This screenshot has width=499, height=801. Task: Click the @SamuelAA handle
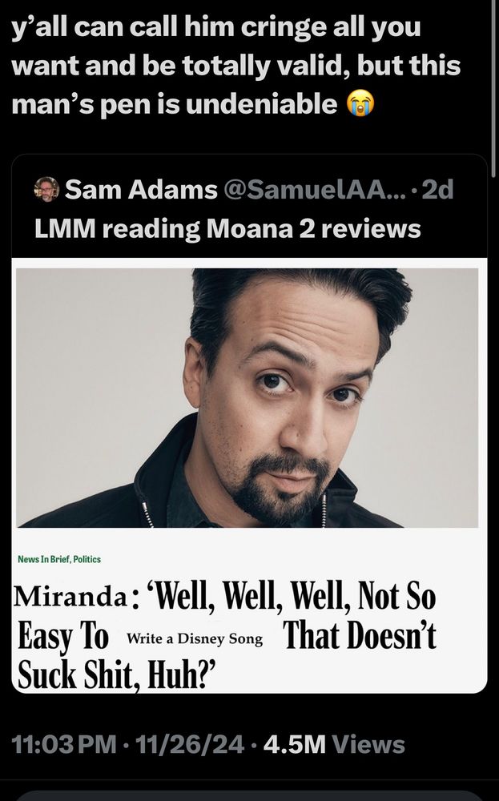(x=313, y=190)
